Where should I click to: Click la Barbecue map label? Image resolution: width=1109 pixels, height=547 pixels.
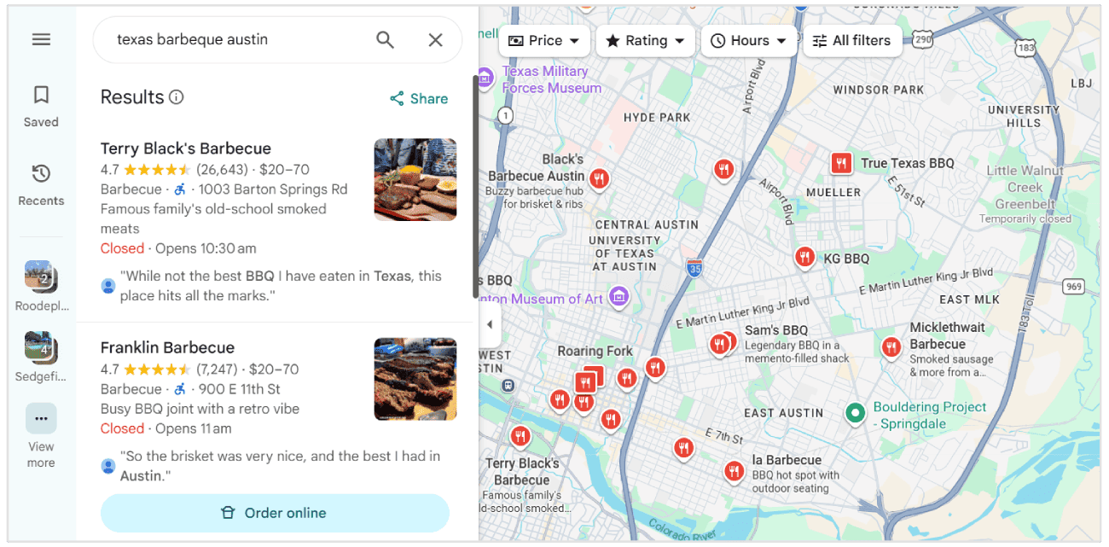787,460
